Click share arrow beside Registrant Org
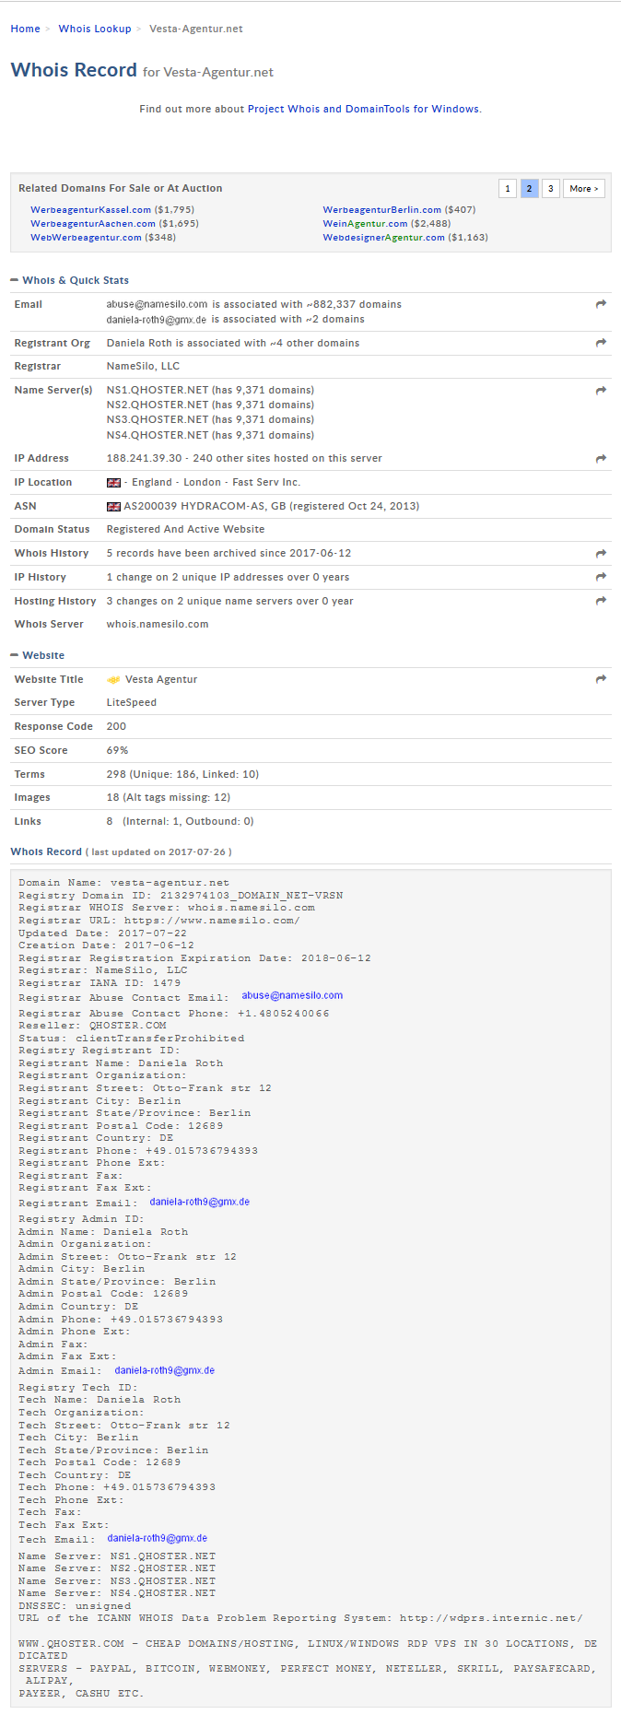This screenshot has width=621, height=1726. click(x=601, y=343)
